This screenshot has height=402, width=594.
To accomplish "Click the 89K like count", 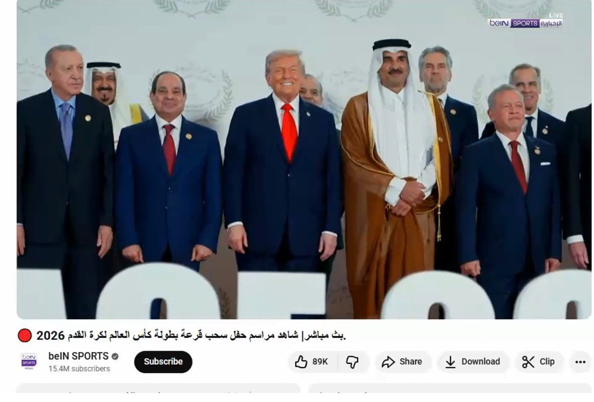I will (x=320, y=362).
